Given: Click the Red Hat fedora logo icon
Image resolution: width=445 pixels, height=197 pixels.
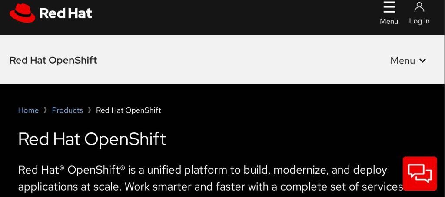Looking at the screenshot, I should [22, 13].
